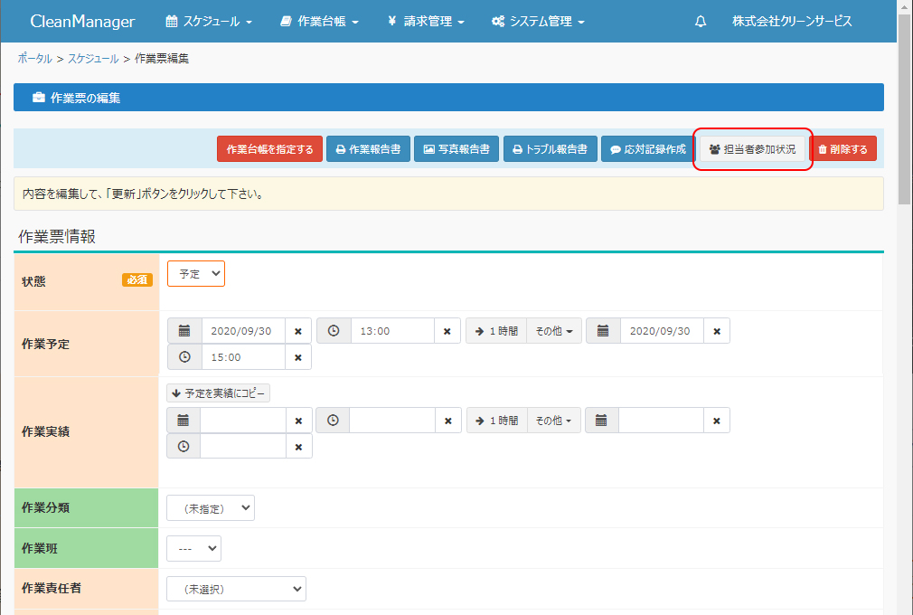Open calendar picker for actual start date
913x615 pixels.
pos(184,421)
